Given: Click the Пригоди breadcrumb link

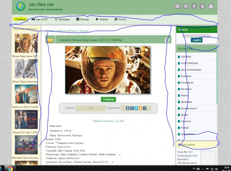Looking at the screenshot, I should pyautogui.click(x=84, y=31).
